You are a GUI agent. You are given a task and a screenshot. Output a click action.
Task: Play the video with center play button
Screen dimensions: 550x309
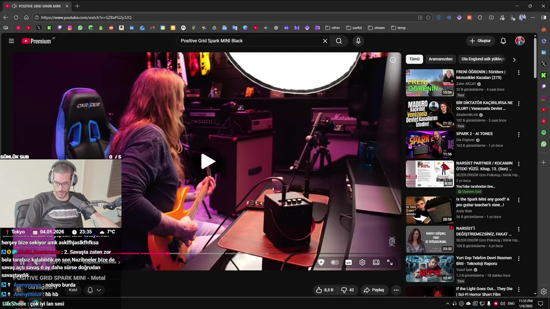click(x=208, y=161)
